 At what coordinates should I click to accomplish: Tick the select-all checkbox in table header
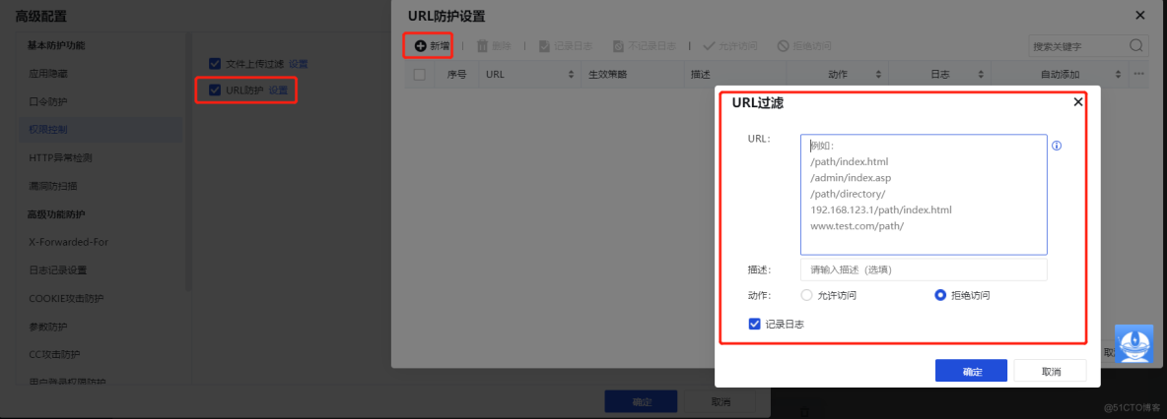click(419, 75)
